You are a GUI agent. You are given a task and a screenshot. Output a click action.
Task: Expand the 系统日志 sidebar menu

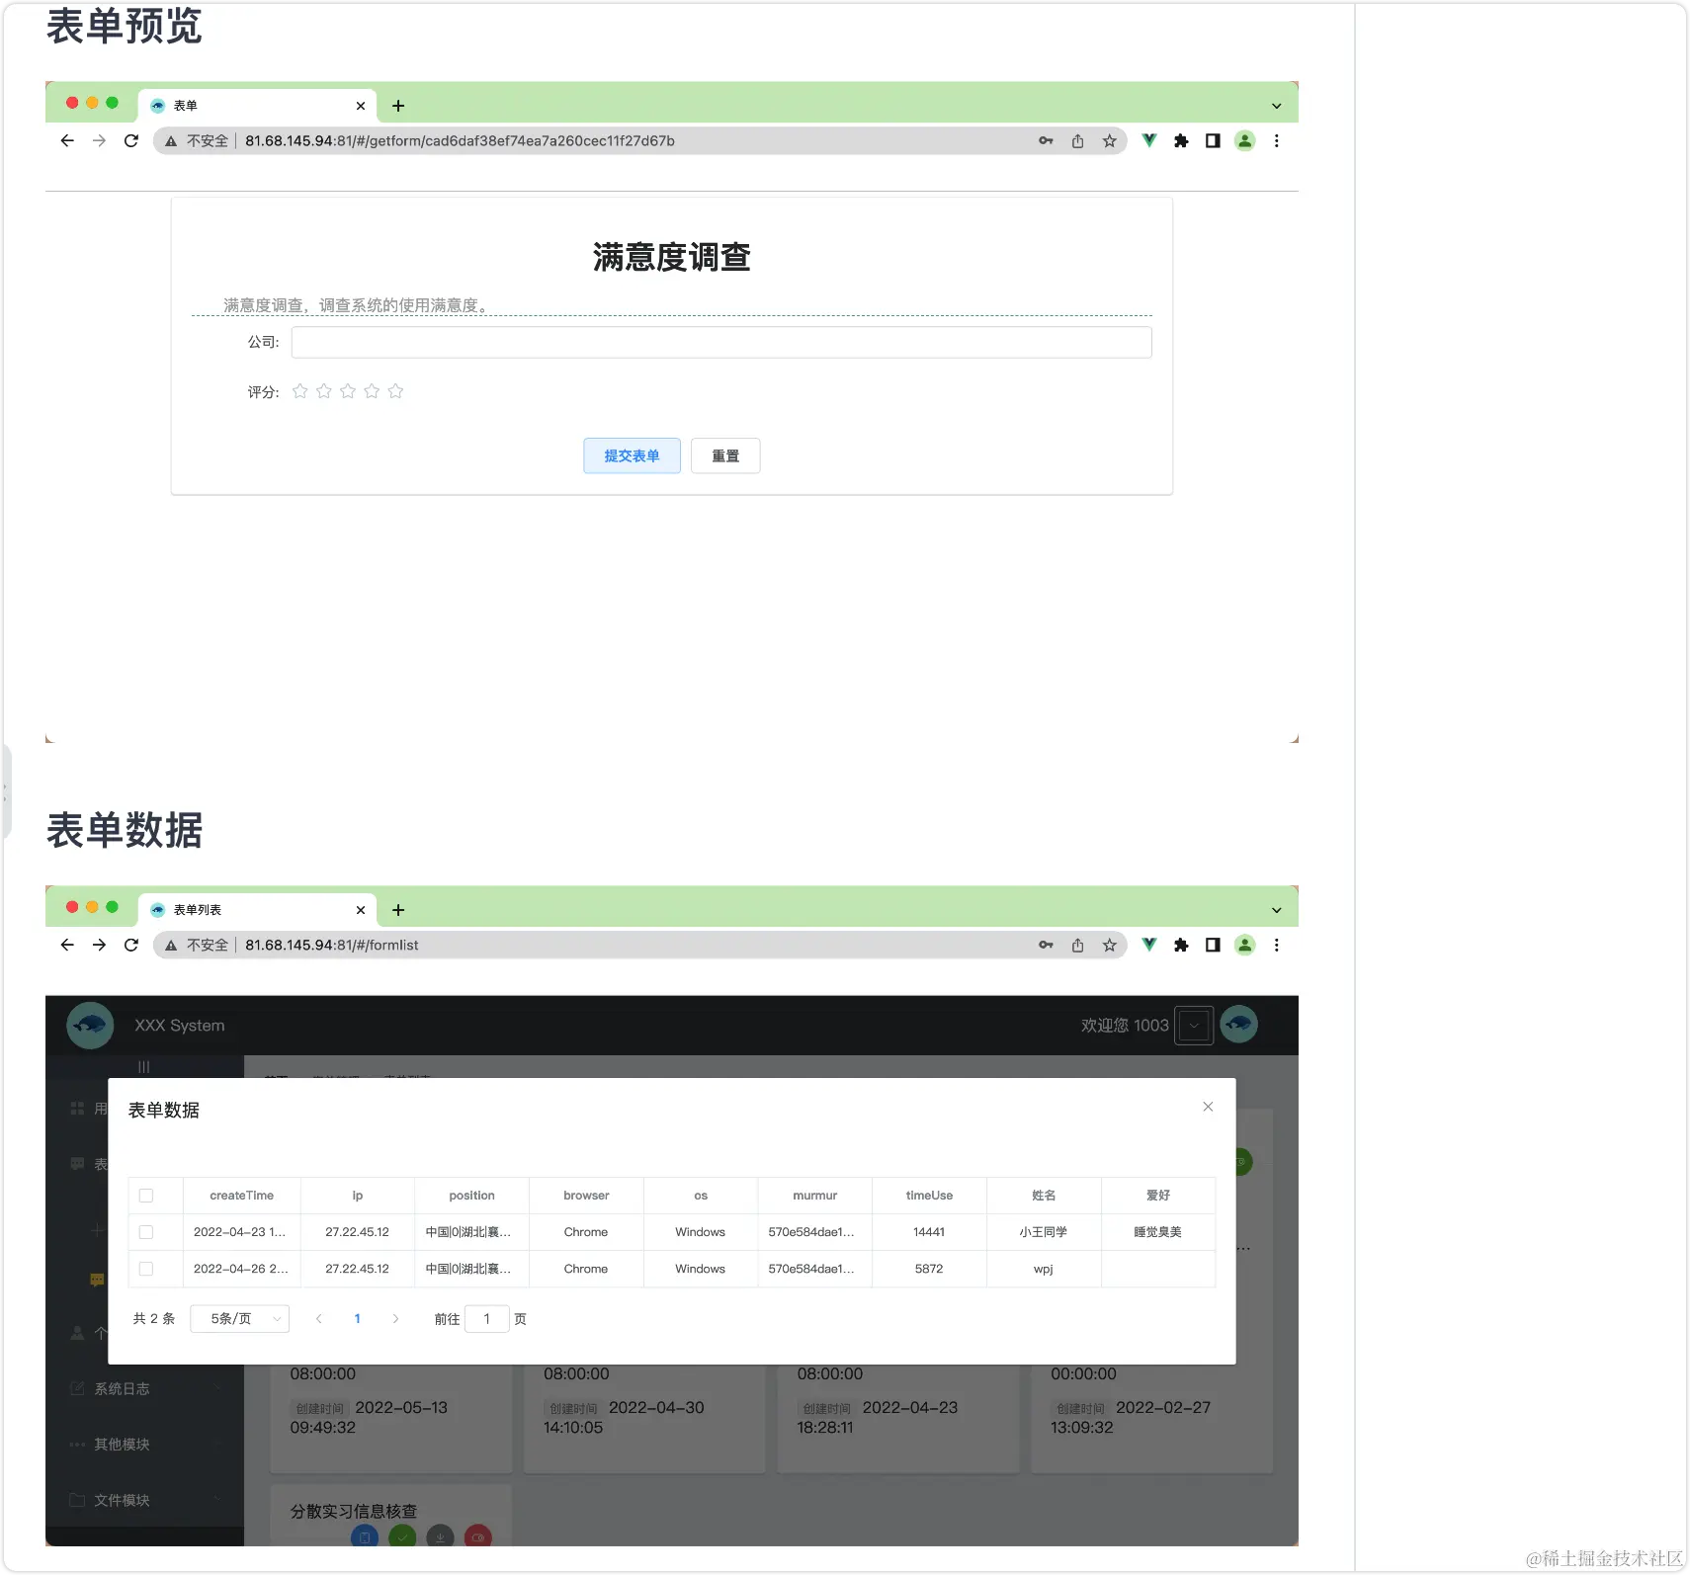click(123, 1388)
